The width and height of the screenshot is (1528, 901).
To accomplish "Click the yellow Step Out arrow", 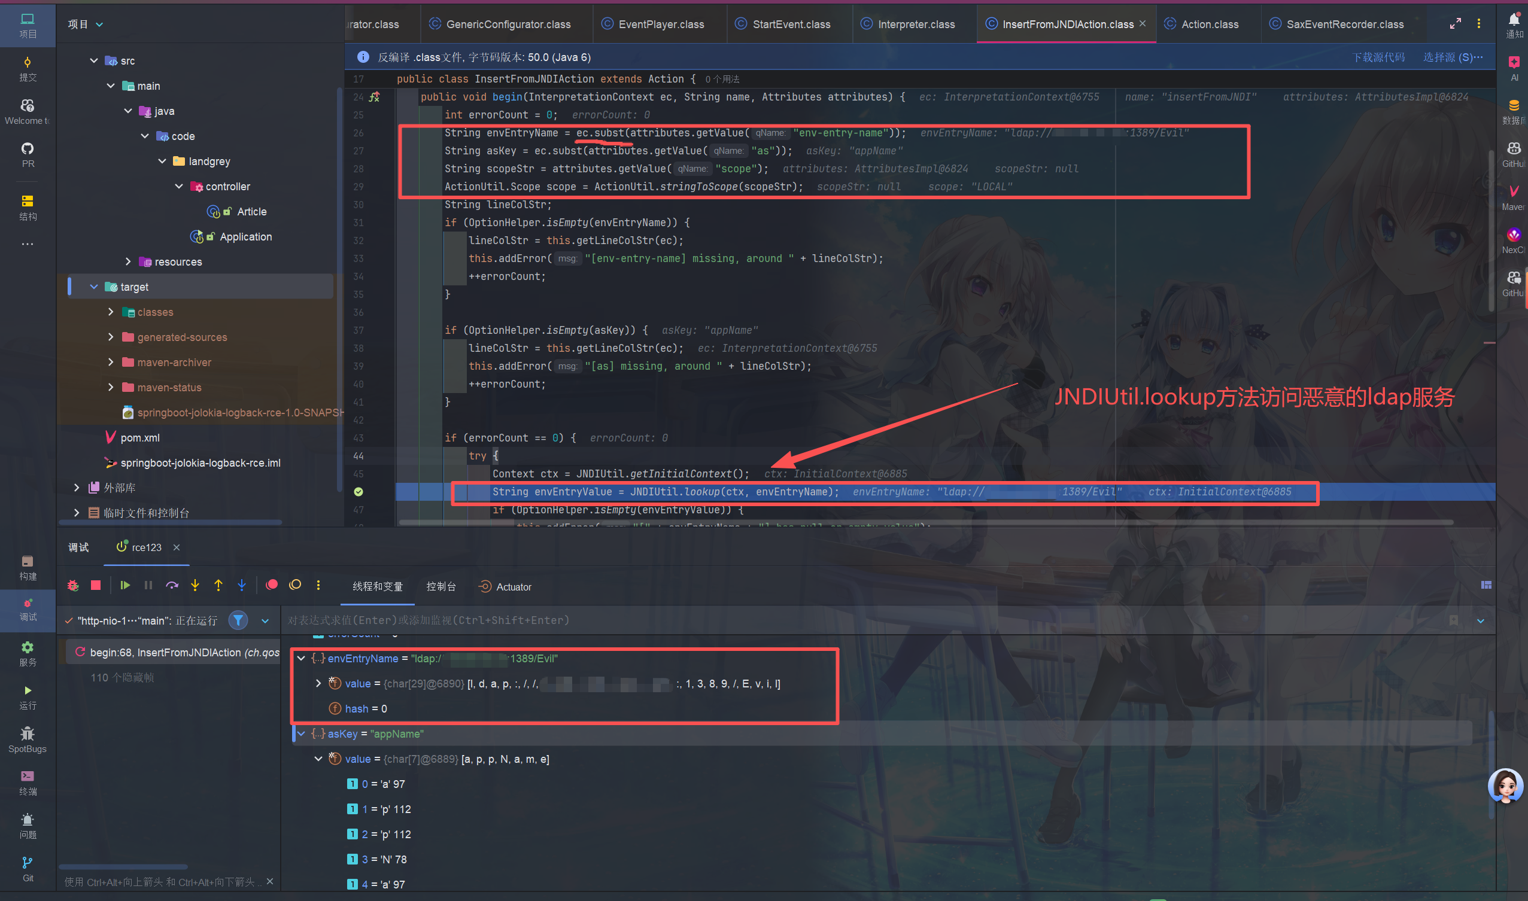I will click(218, 585).
